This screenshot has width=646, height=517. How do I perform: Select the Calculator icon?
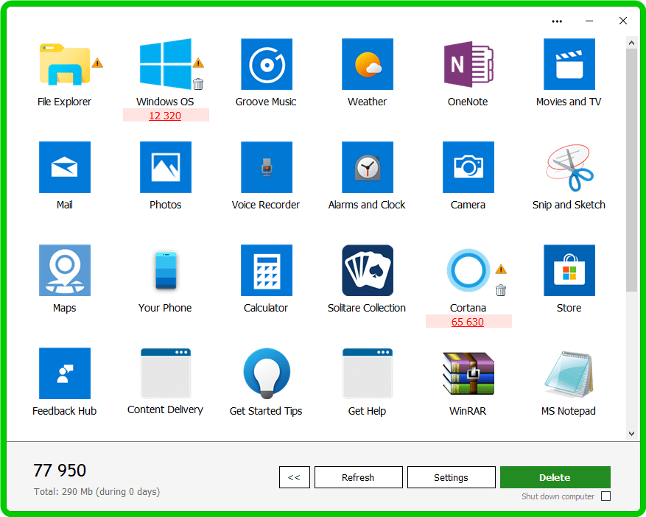(x=267, y=270)
